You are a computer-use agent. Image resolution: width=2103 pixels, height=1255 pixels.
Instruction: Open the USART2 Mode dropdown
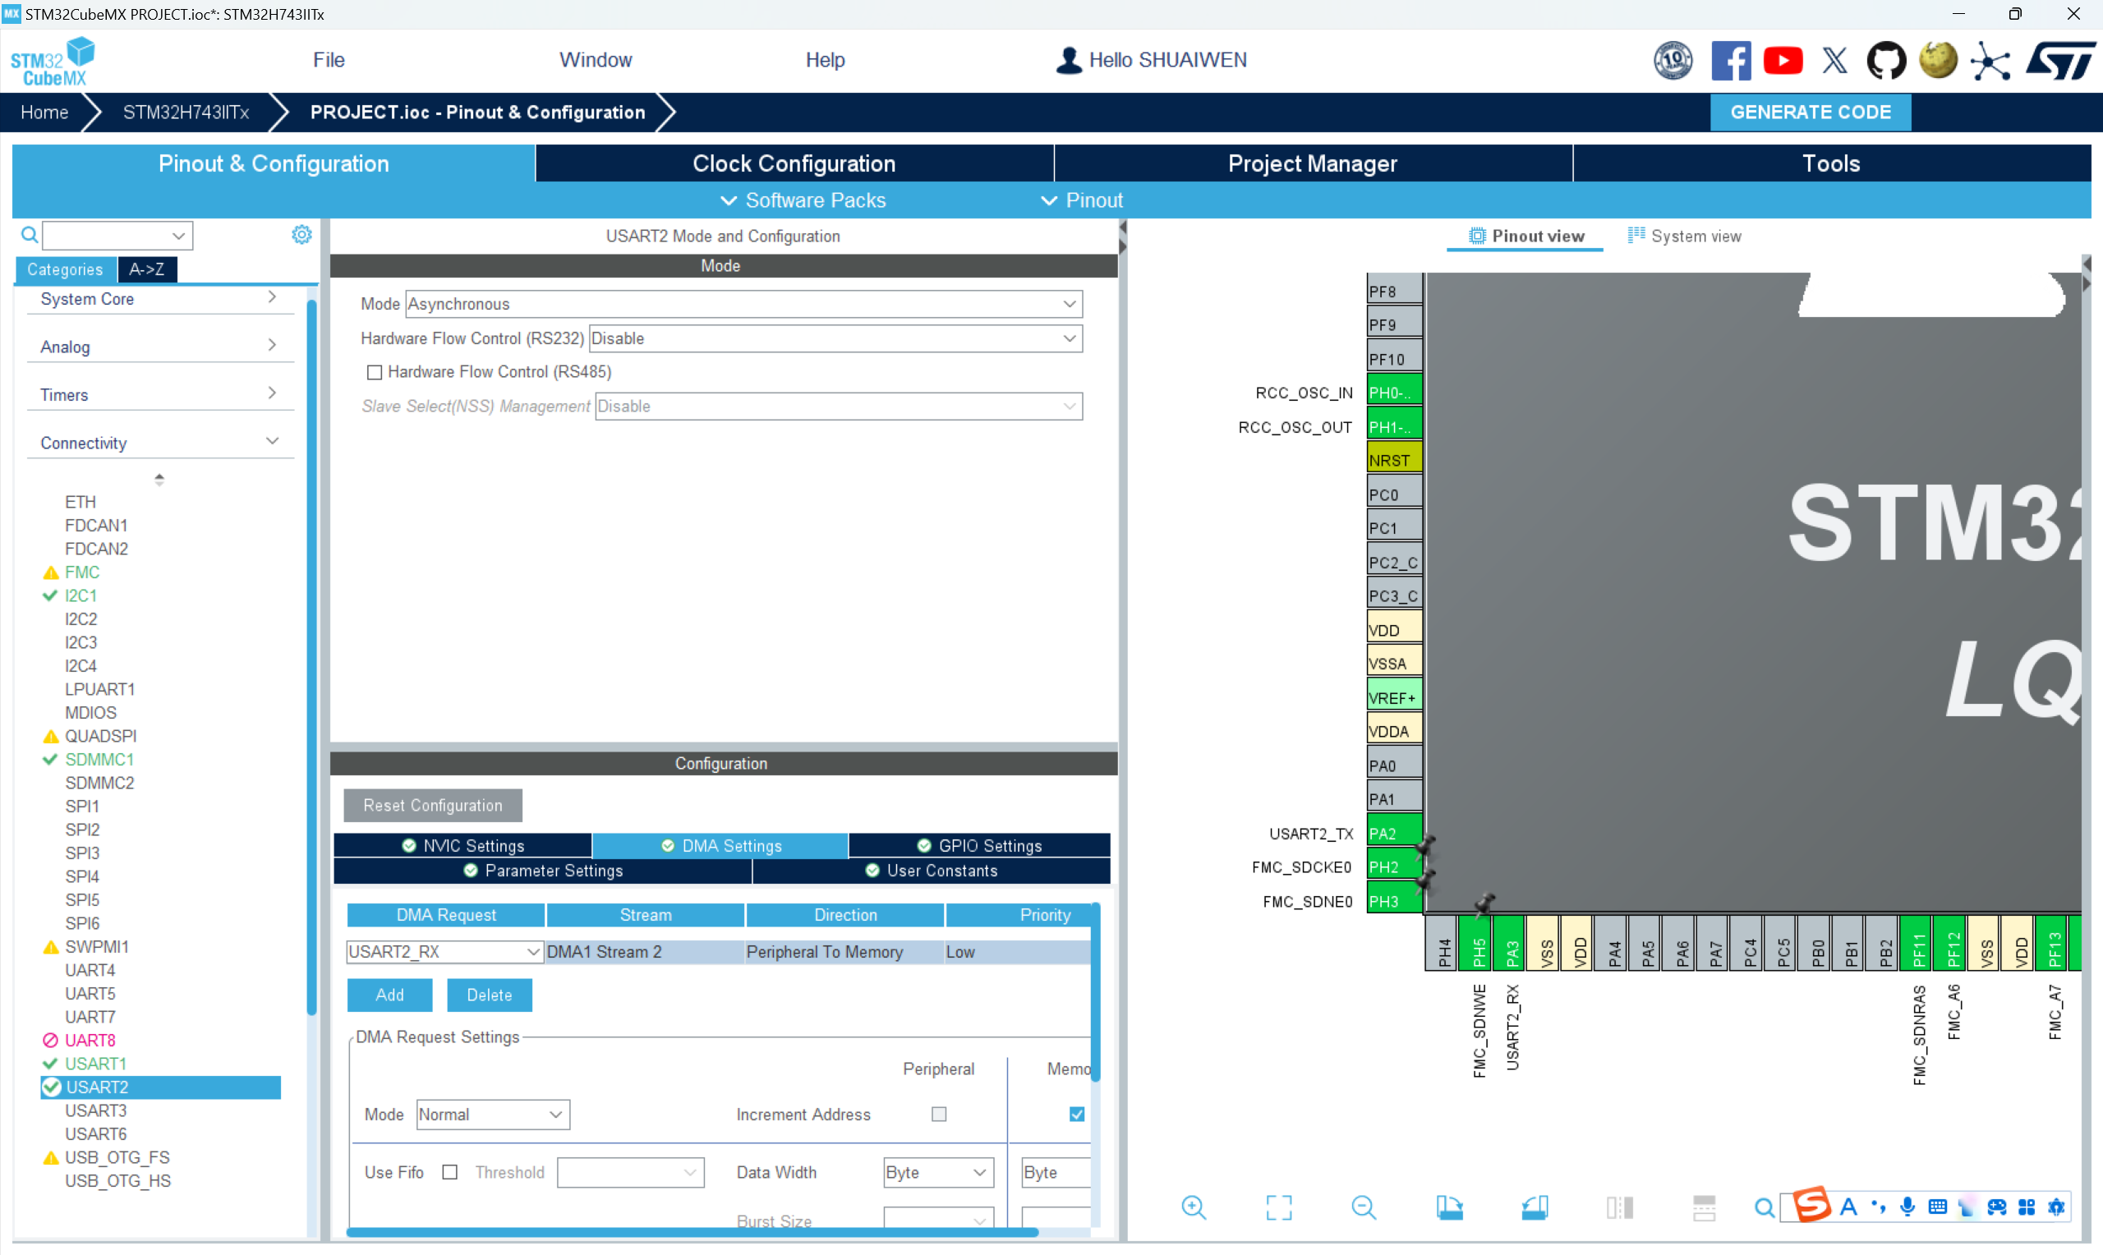pyautogui.click(x=743, y=304)
